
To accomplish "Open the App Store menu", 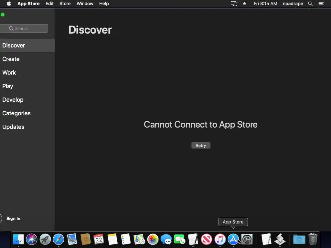I will coord(28,4).
